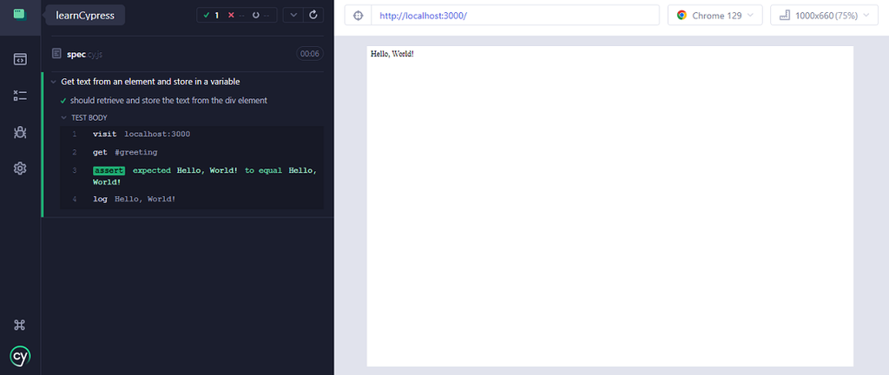Click the failed tests count
This screenshot has width=889, height=375.
tap(236, 16)
